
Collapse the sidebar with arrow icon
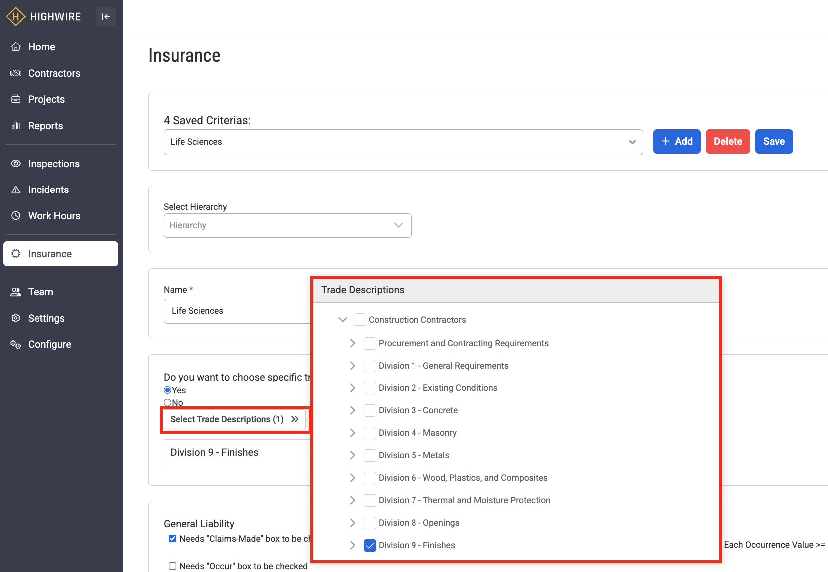(x=106, y=17)
